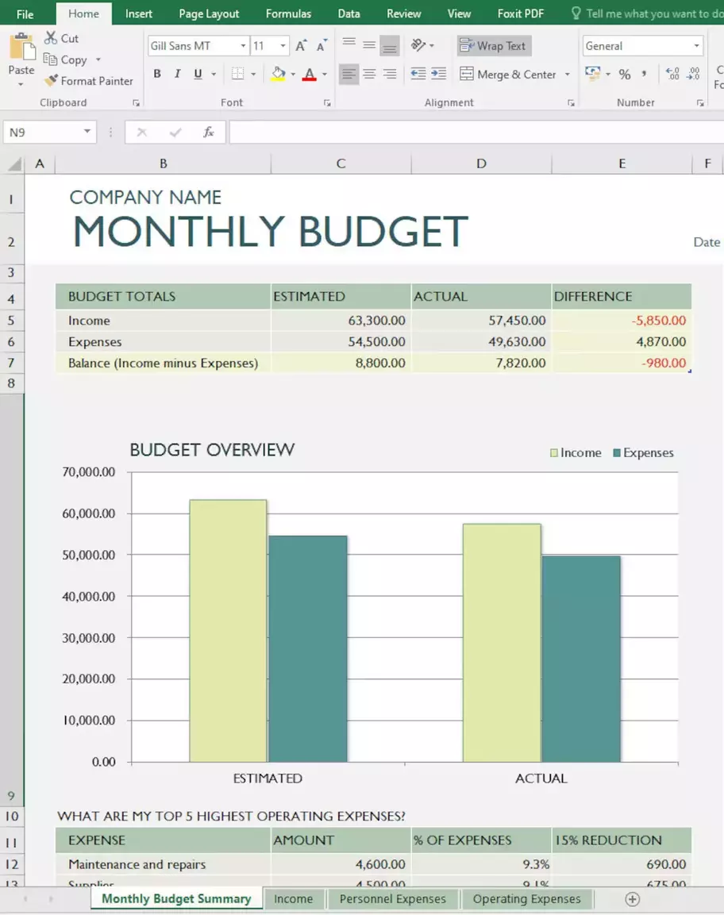Toggle Bottom Align for the cell

coord(389,46)
